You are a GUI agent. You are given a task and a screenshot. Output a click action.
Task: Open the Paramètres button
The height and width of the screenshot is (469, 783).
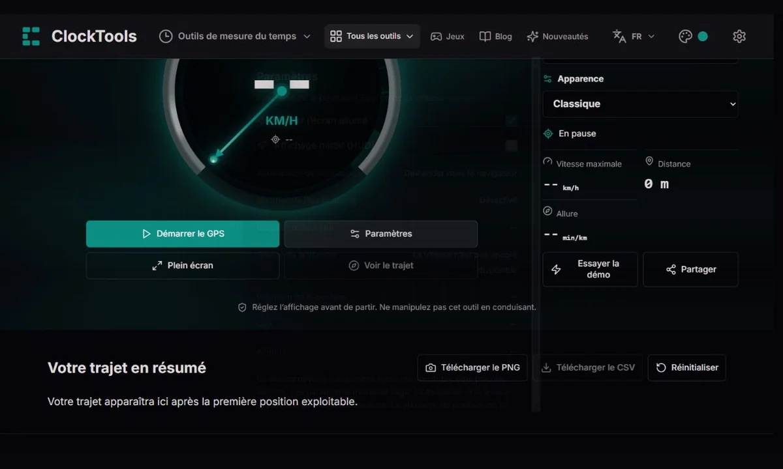tap(381, 234)
